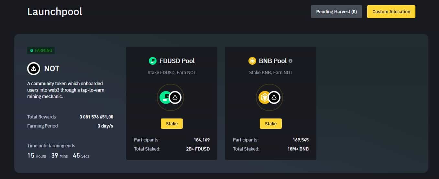Viewport: 439px width, 179px height.
Task: Stake in the BNB Pool
Action: pyautogui.click(x=271, y=124)
